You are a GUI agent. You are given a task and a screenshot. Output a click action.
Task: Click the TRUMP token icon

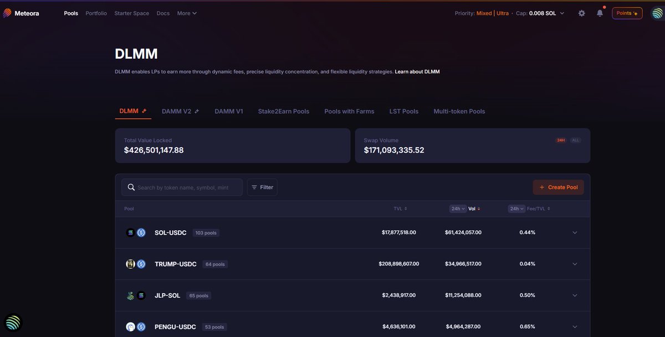(129, 264)
